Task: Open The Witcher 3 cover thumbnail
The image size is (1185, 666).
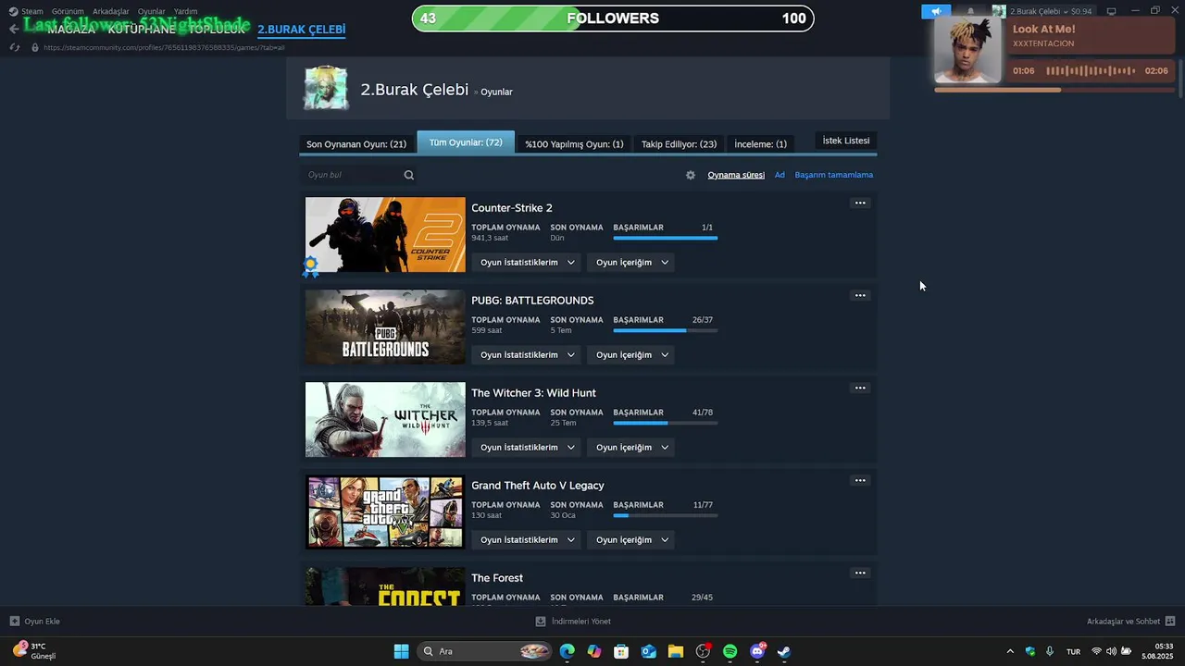Action: pyautogui.click(x=385, y=420)
